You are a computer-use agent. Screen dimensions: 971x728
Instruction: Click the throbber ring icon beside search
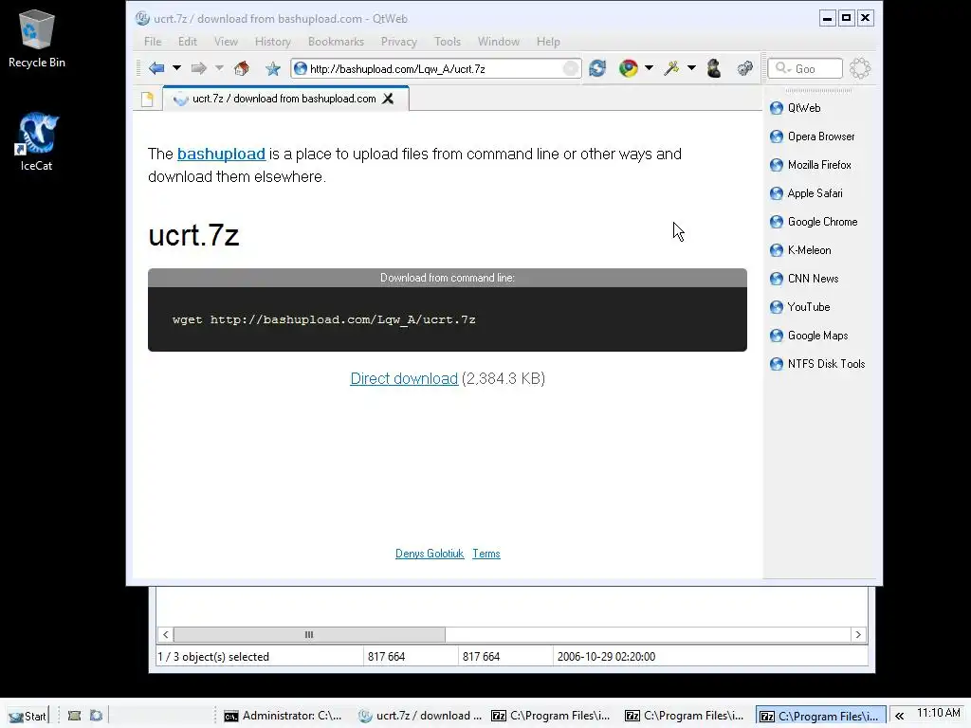click(x=860, y=68)
